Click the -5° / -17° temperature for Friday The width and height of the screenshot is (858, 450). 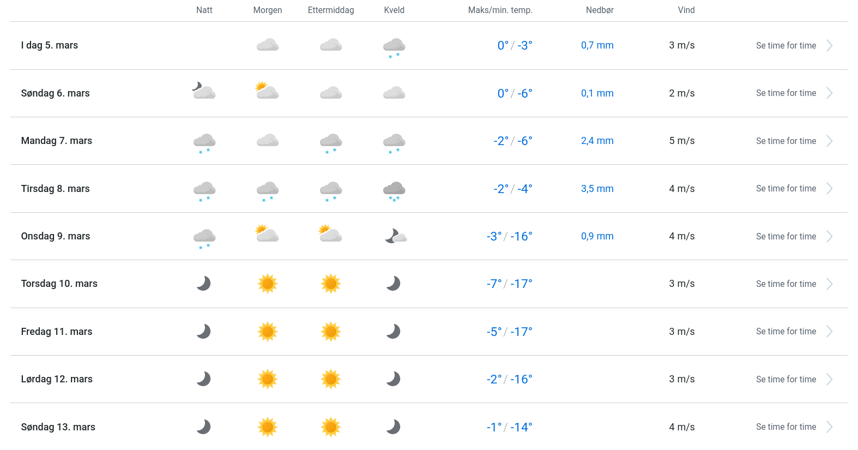click(509, 332)
